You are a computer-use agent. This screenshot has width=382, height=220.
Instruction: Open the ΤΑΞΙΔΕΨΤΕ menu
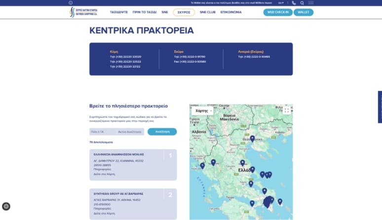point(119,12)
